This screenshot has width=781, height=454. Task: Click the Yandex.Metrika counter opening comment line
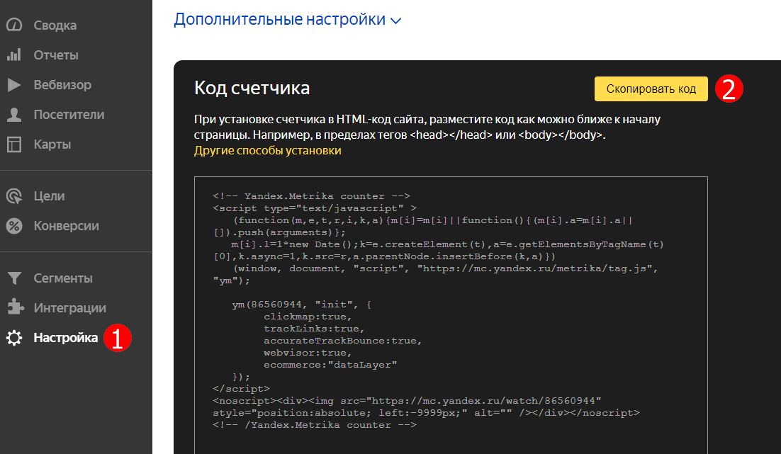[x=311, y=196]
